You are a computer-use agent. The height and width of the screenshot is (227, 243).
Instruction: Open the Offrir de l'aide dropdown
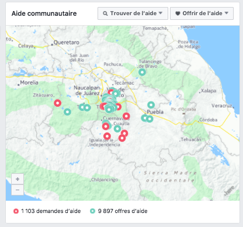pyautogui.click(x=202, y=13)
